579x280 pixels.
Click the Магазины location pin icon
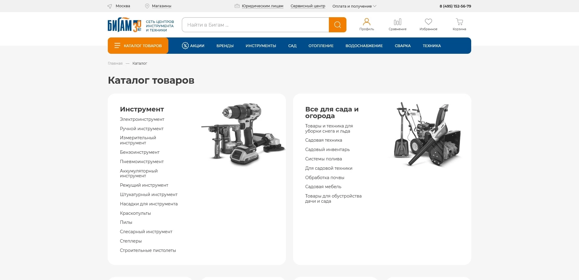pos(147,6)
